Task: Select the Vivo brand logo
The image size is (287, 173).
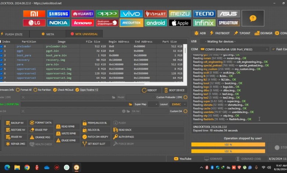Action: pyautogui.click(x=131, y=14)
